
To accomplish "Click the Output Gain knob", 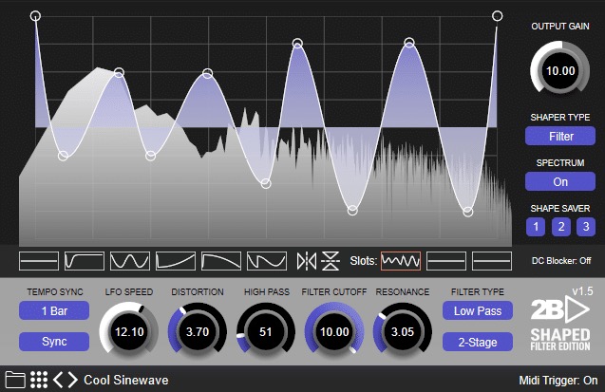I will [560, 71].
